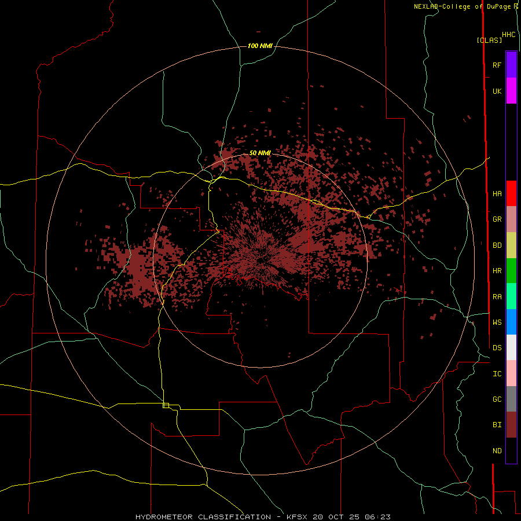This screenshot has width=521, height=521.
Task: Click the HYDROMETEOR CLASSIFICATION caption text
Action: tap(203, 517)
